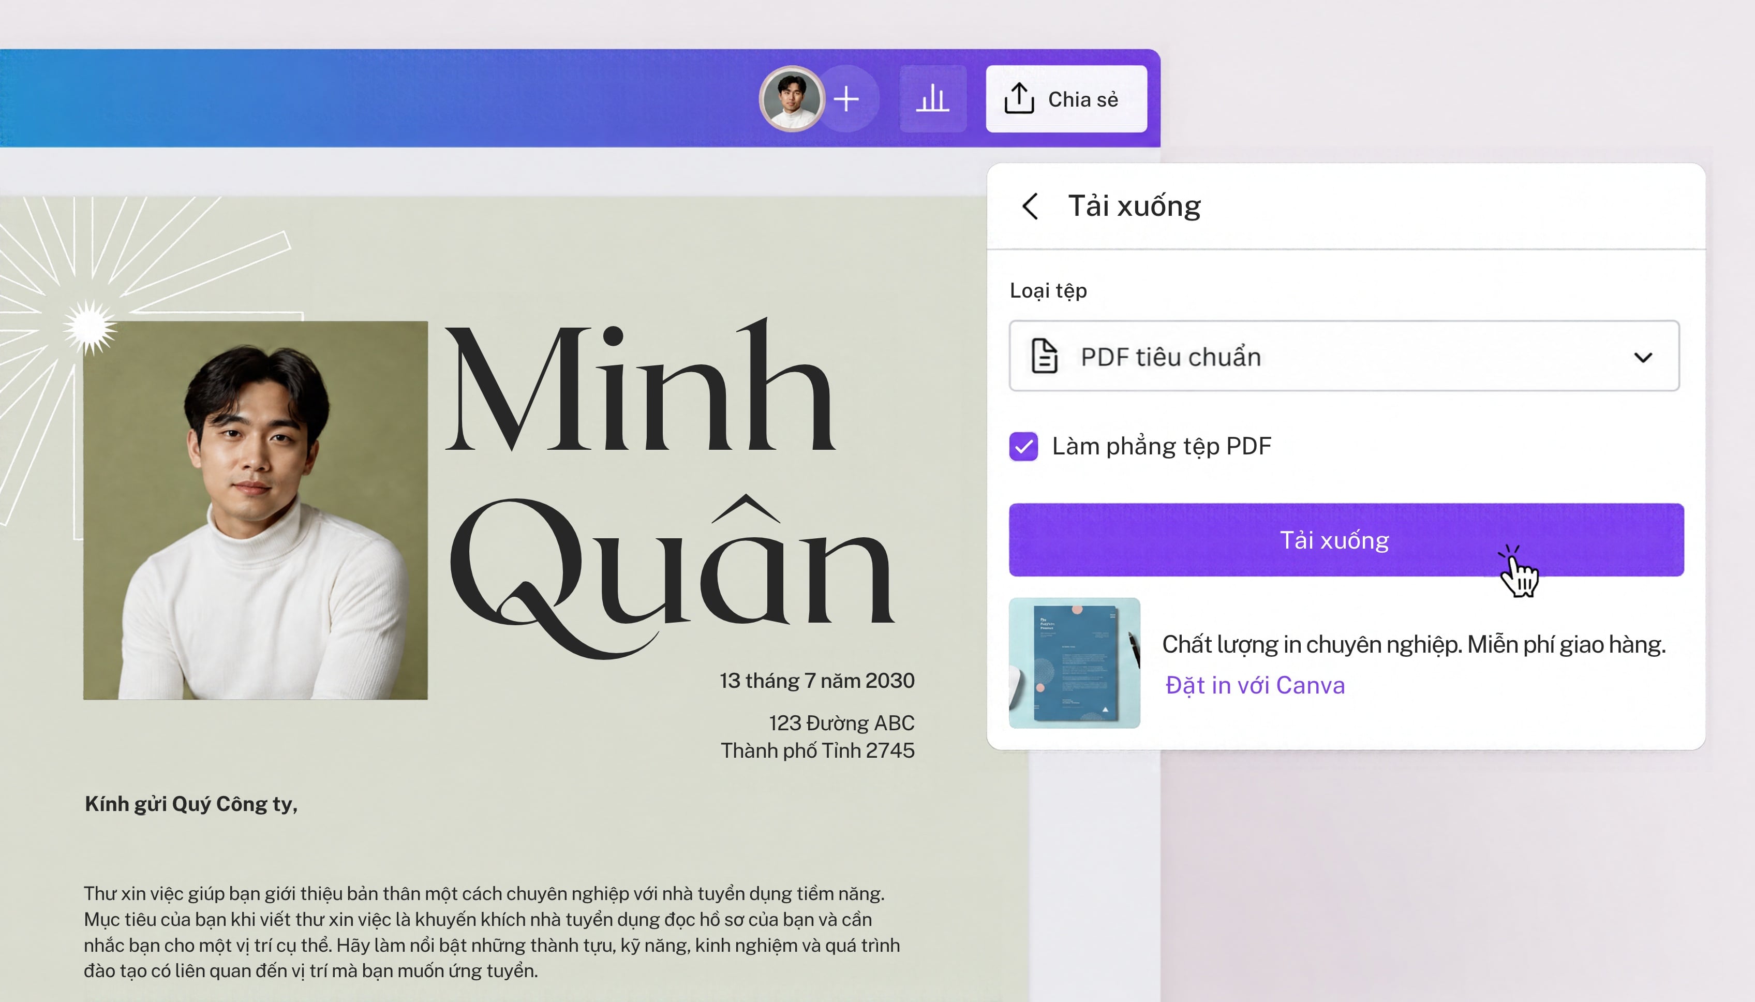1755x1002 pixels.
Task: Toggle the Làm phẳng tệp PDF checkbox
Action: (1024, 446)
